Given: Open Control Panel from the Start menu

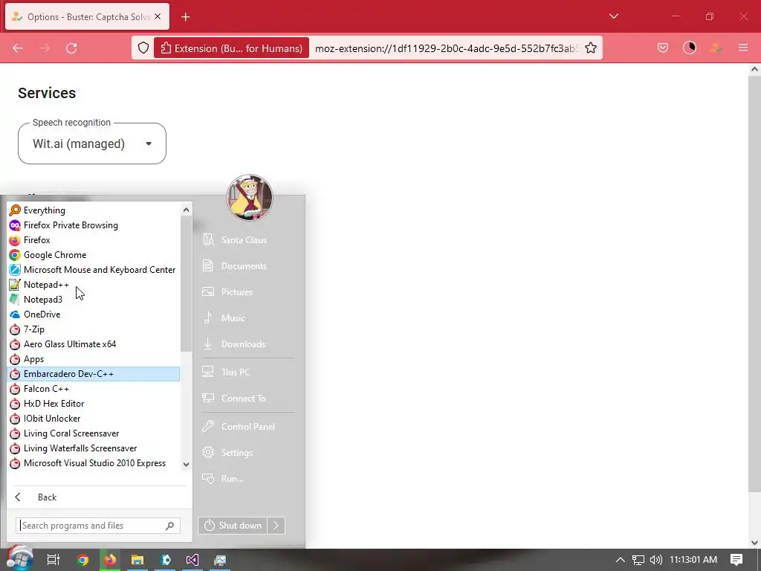Looking at the screenshot, I should point(247,426).
